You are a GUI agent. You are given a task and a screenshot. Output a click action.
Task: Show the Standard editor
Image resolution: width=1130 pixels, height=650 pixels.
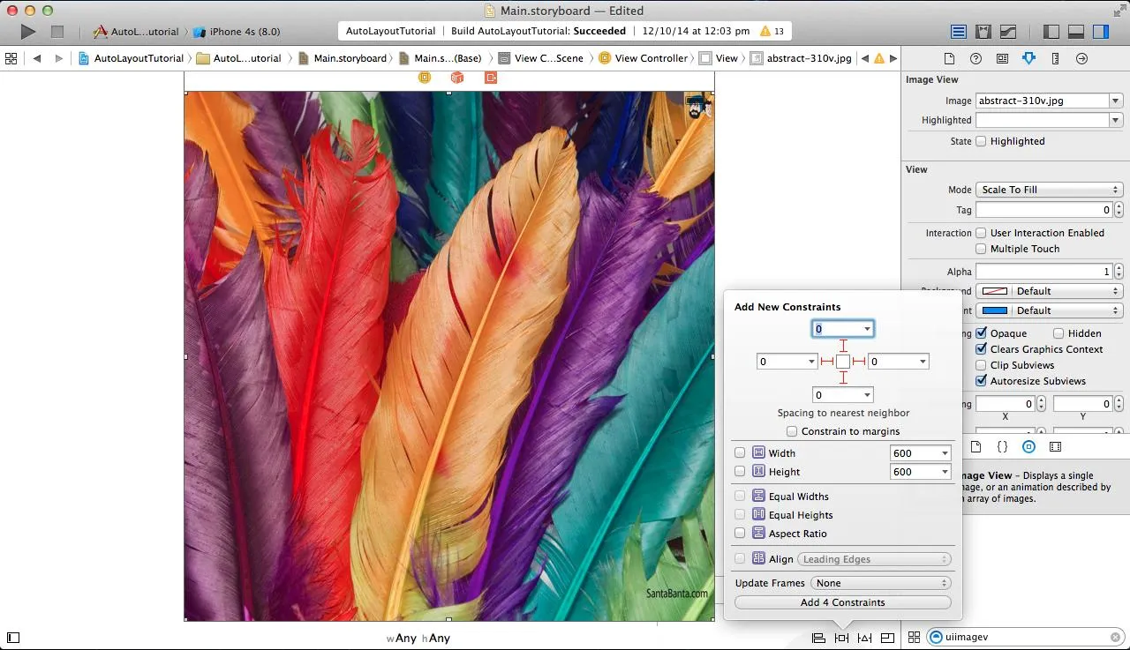[959, 32]
